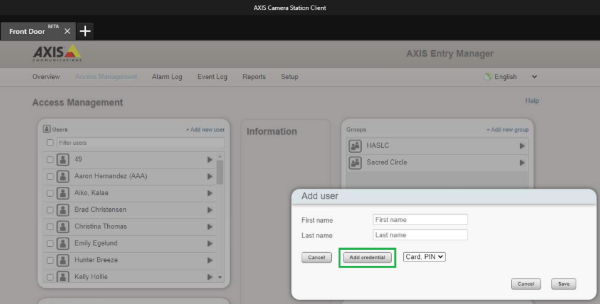The image size is (600, 304).
Task: Click the Last name input field
Action: pyautogui.click(x=420, y=235)
